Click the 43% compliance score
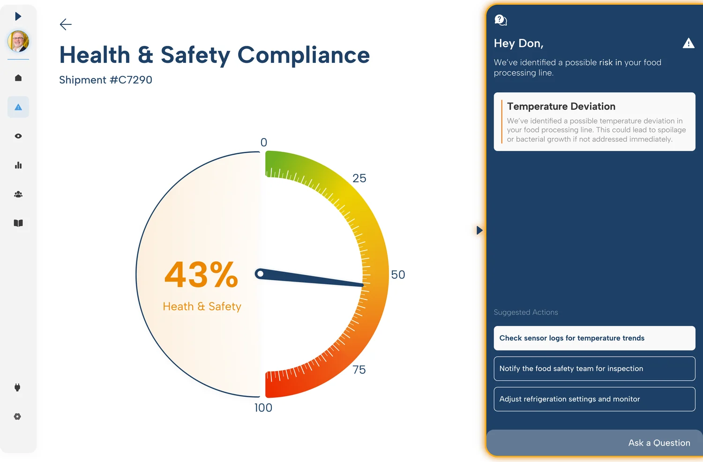703x462 pixels. (202, 275)
